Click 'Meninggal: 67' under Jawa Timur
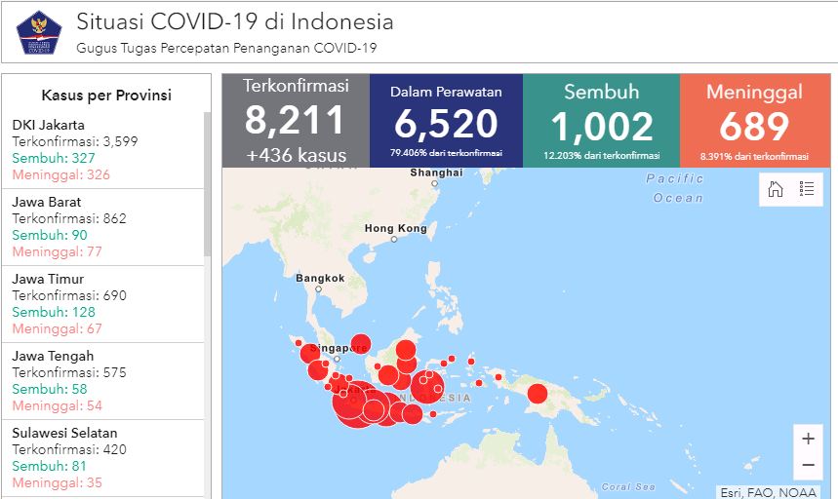Viewport: 838px width, 499px height. pos(58,328)
